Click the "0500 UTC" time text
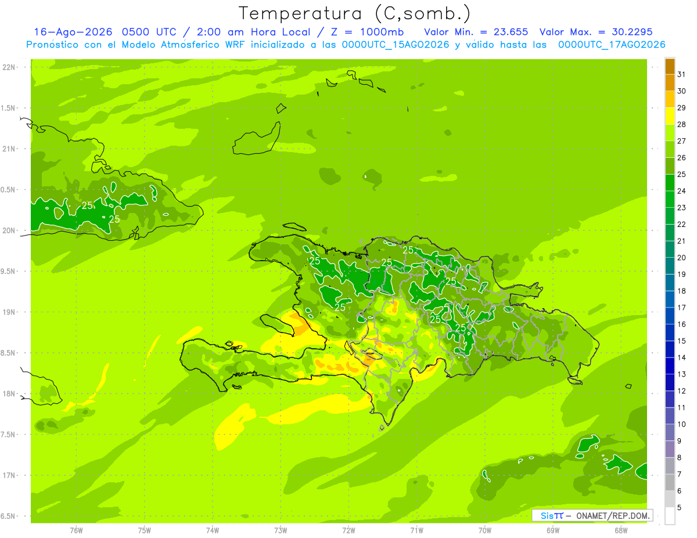The height and width of the screenshot is (538, 697). 148,32
